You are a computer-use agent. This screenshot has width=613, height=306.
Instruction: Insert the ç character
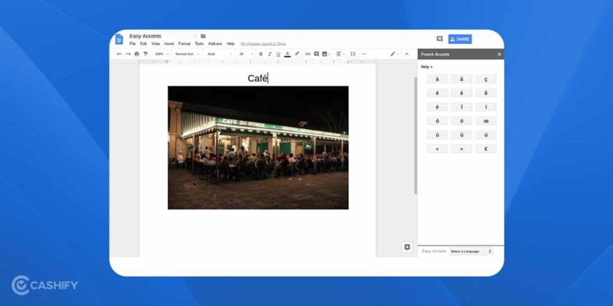pyautogui.click(x=485, y=79)
